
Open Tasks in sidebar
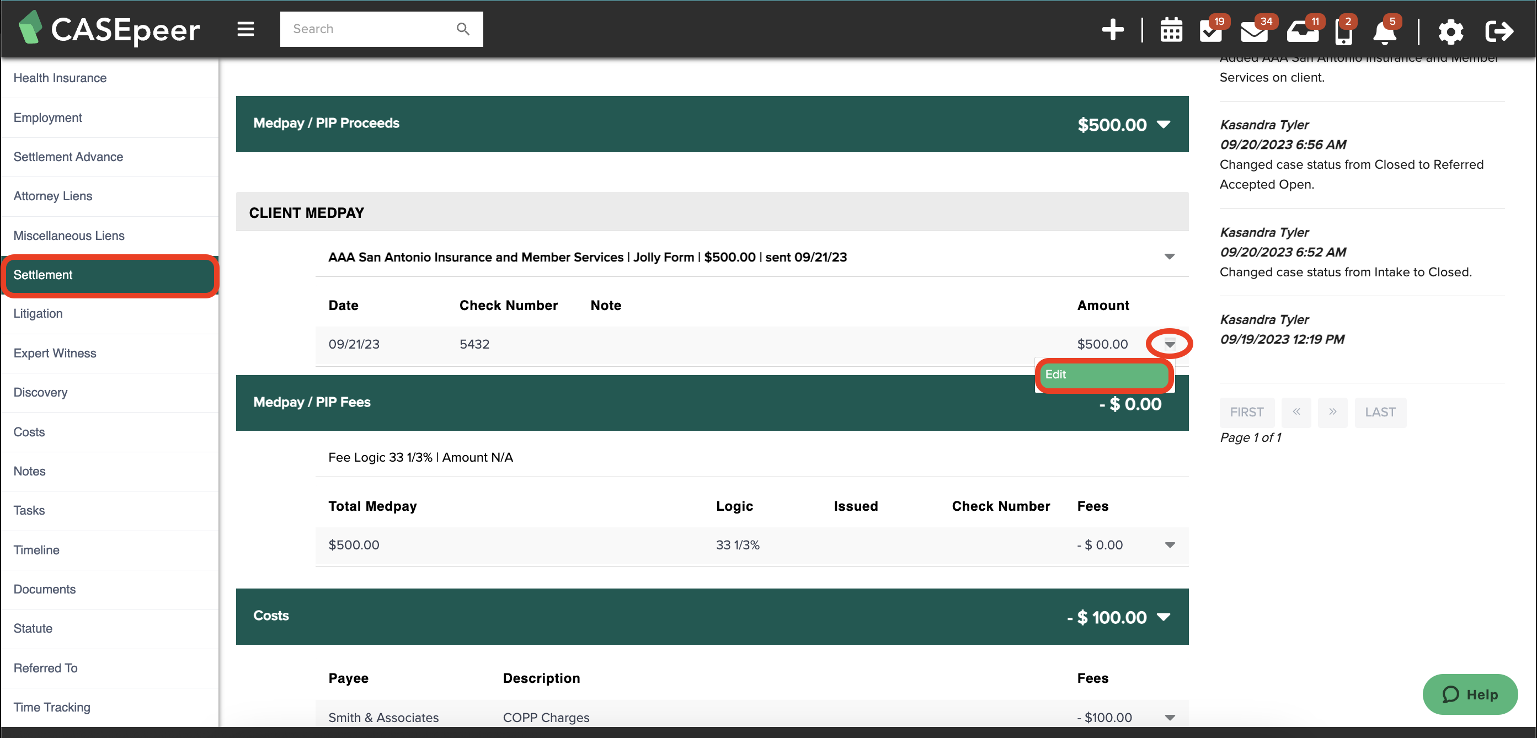click(x=110, y=511)
